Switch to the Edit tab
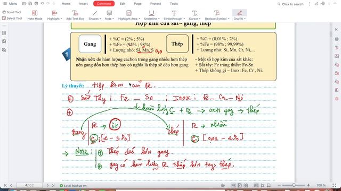Screen dimensions: 341x191 123,4
